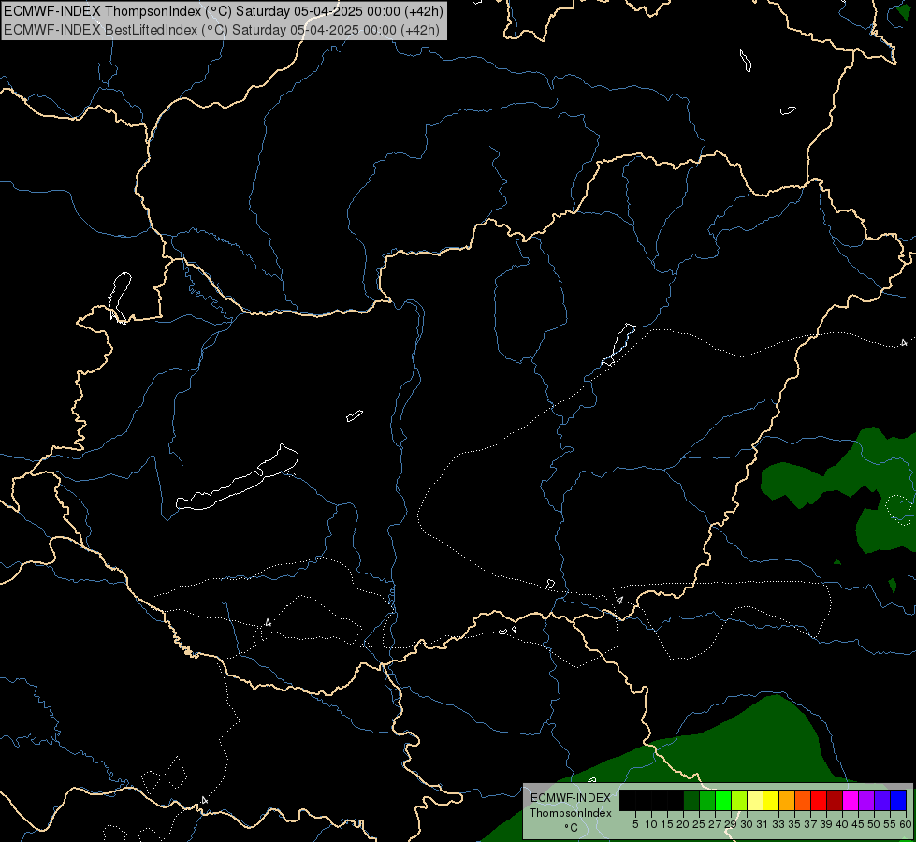Select the bright red legend swatch for 37–39

[x=819, y=800]
